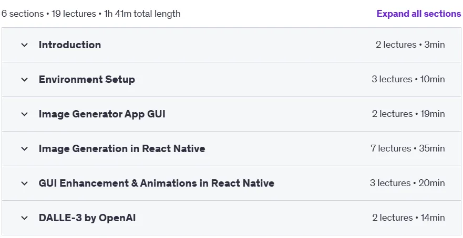463x238 pixels.
Task: Open DALLE-3 by OpenAI section title
Action: (87, 218)
